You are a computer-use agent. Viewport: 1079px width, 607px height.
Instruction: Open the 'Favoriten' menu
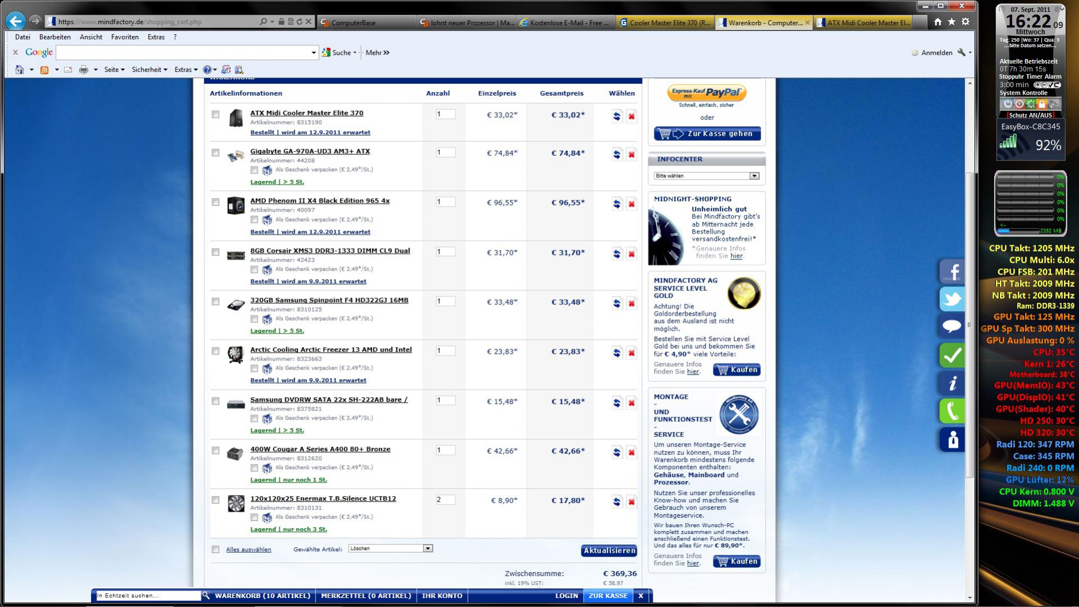(x=125, y=37)
